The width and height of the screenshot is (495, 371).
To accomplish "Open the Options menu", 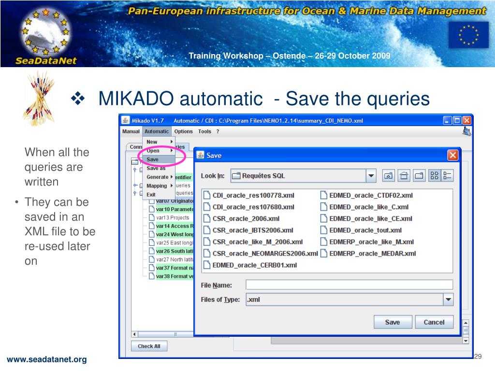I will [183, 131].
